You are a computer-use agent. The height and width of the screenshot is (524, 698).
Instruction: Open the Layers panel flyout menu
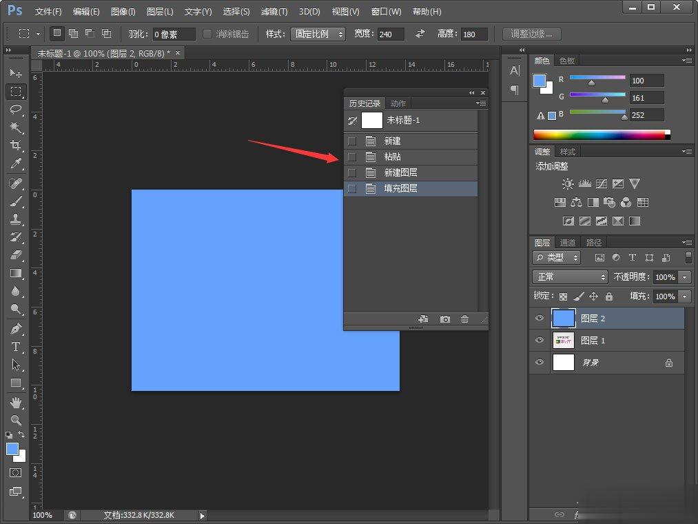[x=687, y=242]
